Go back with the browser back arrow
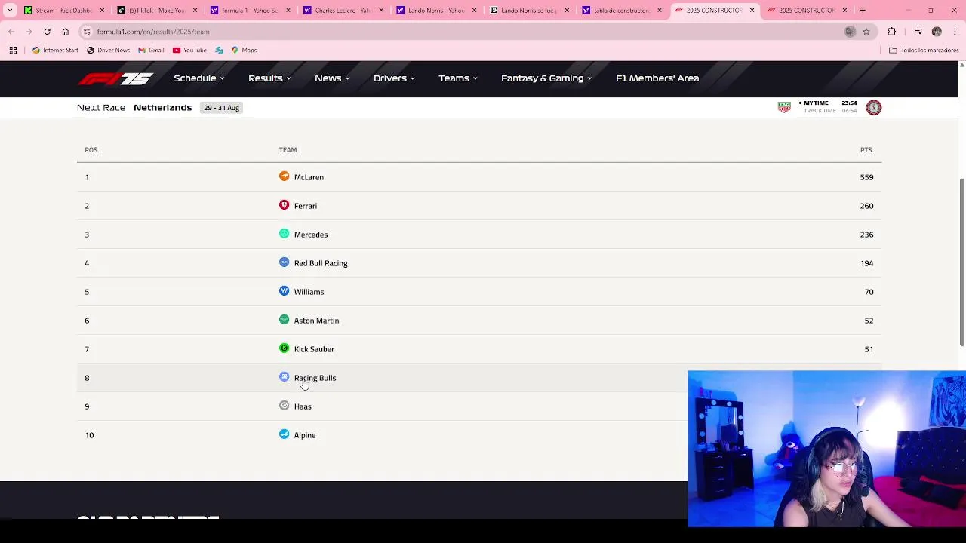This screenshot has width=966, height=543. click(11, 32)
